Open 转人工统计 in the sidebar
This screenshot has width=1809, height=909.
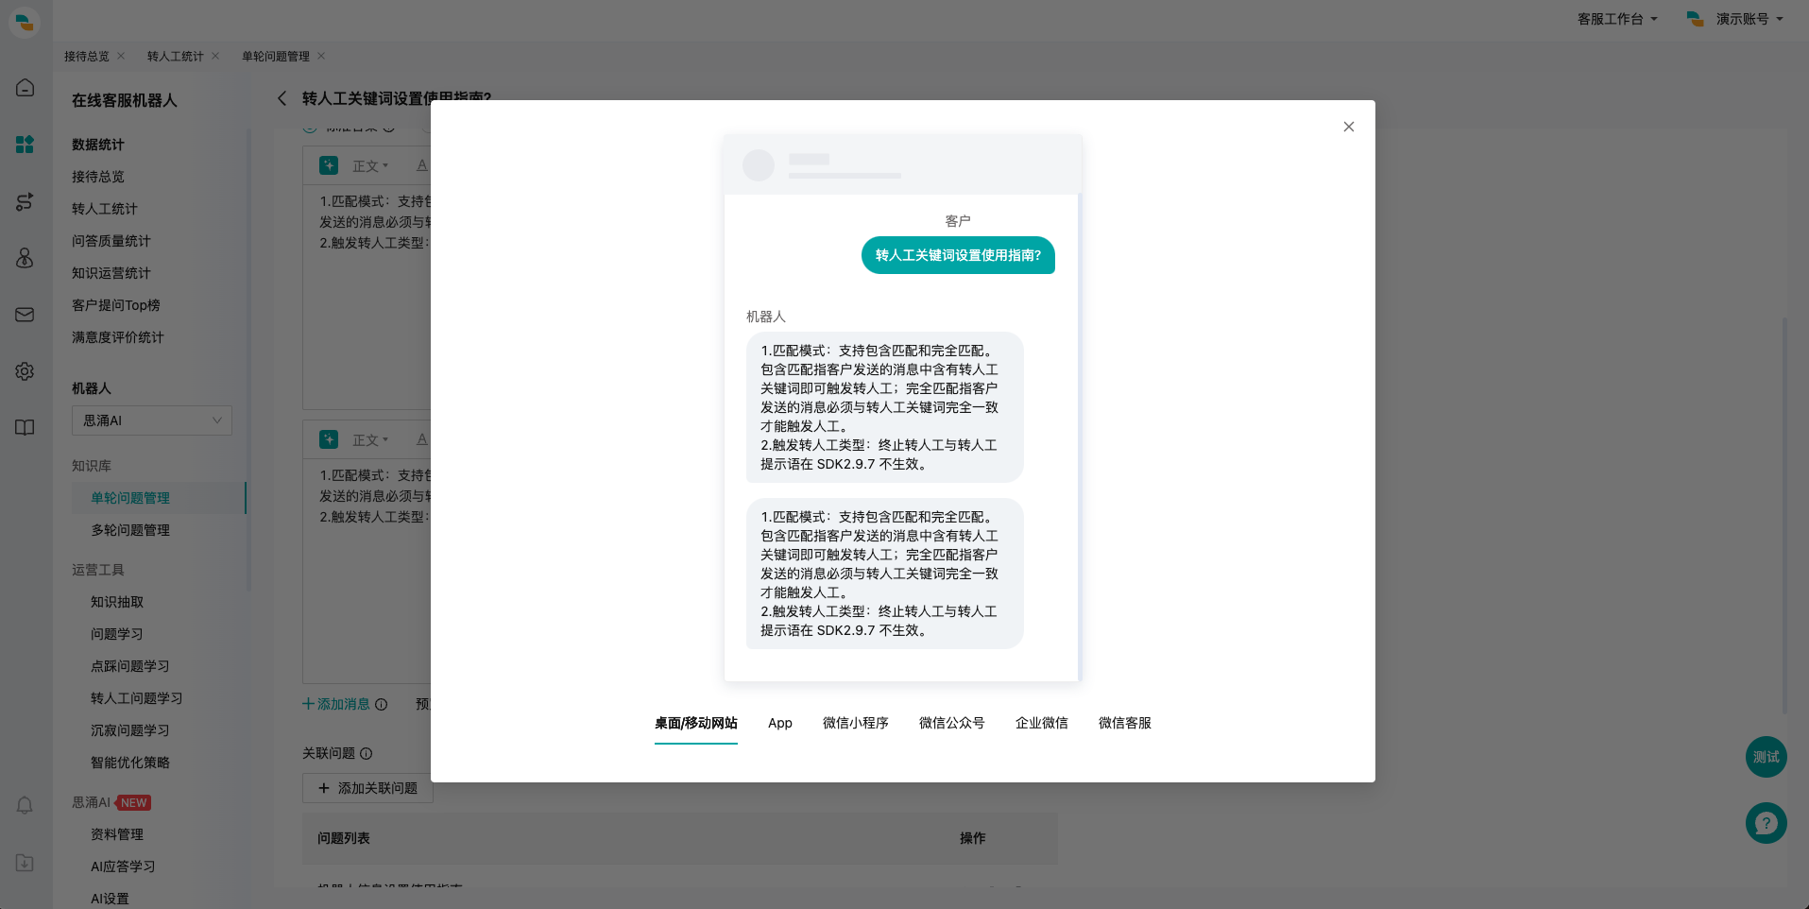[x=105, y=209]
